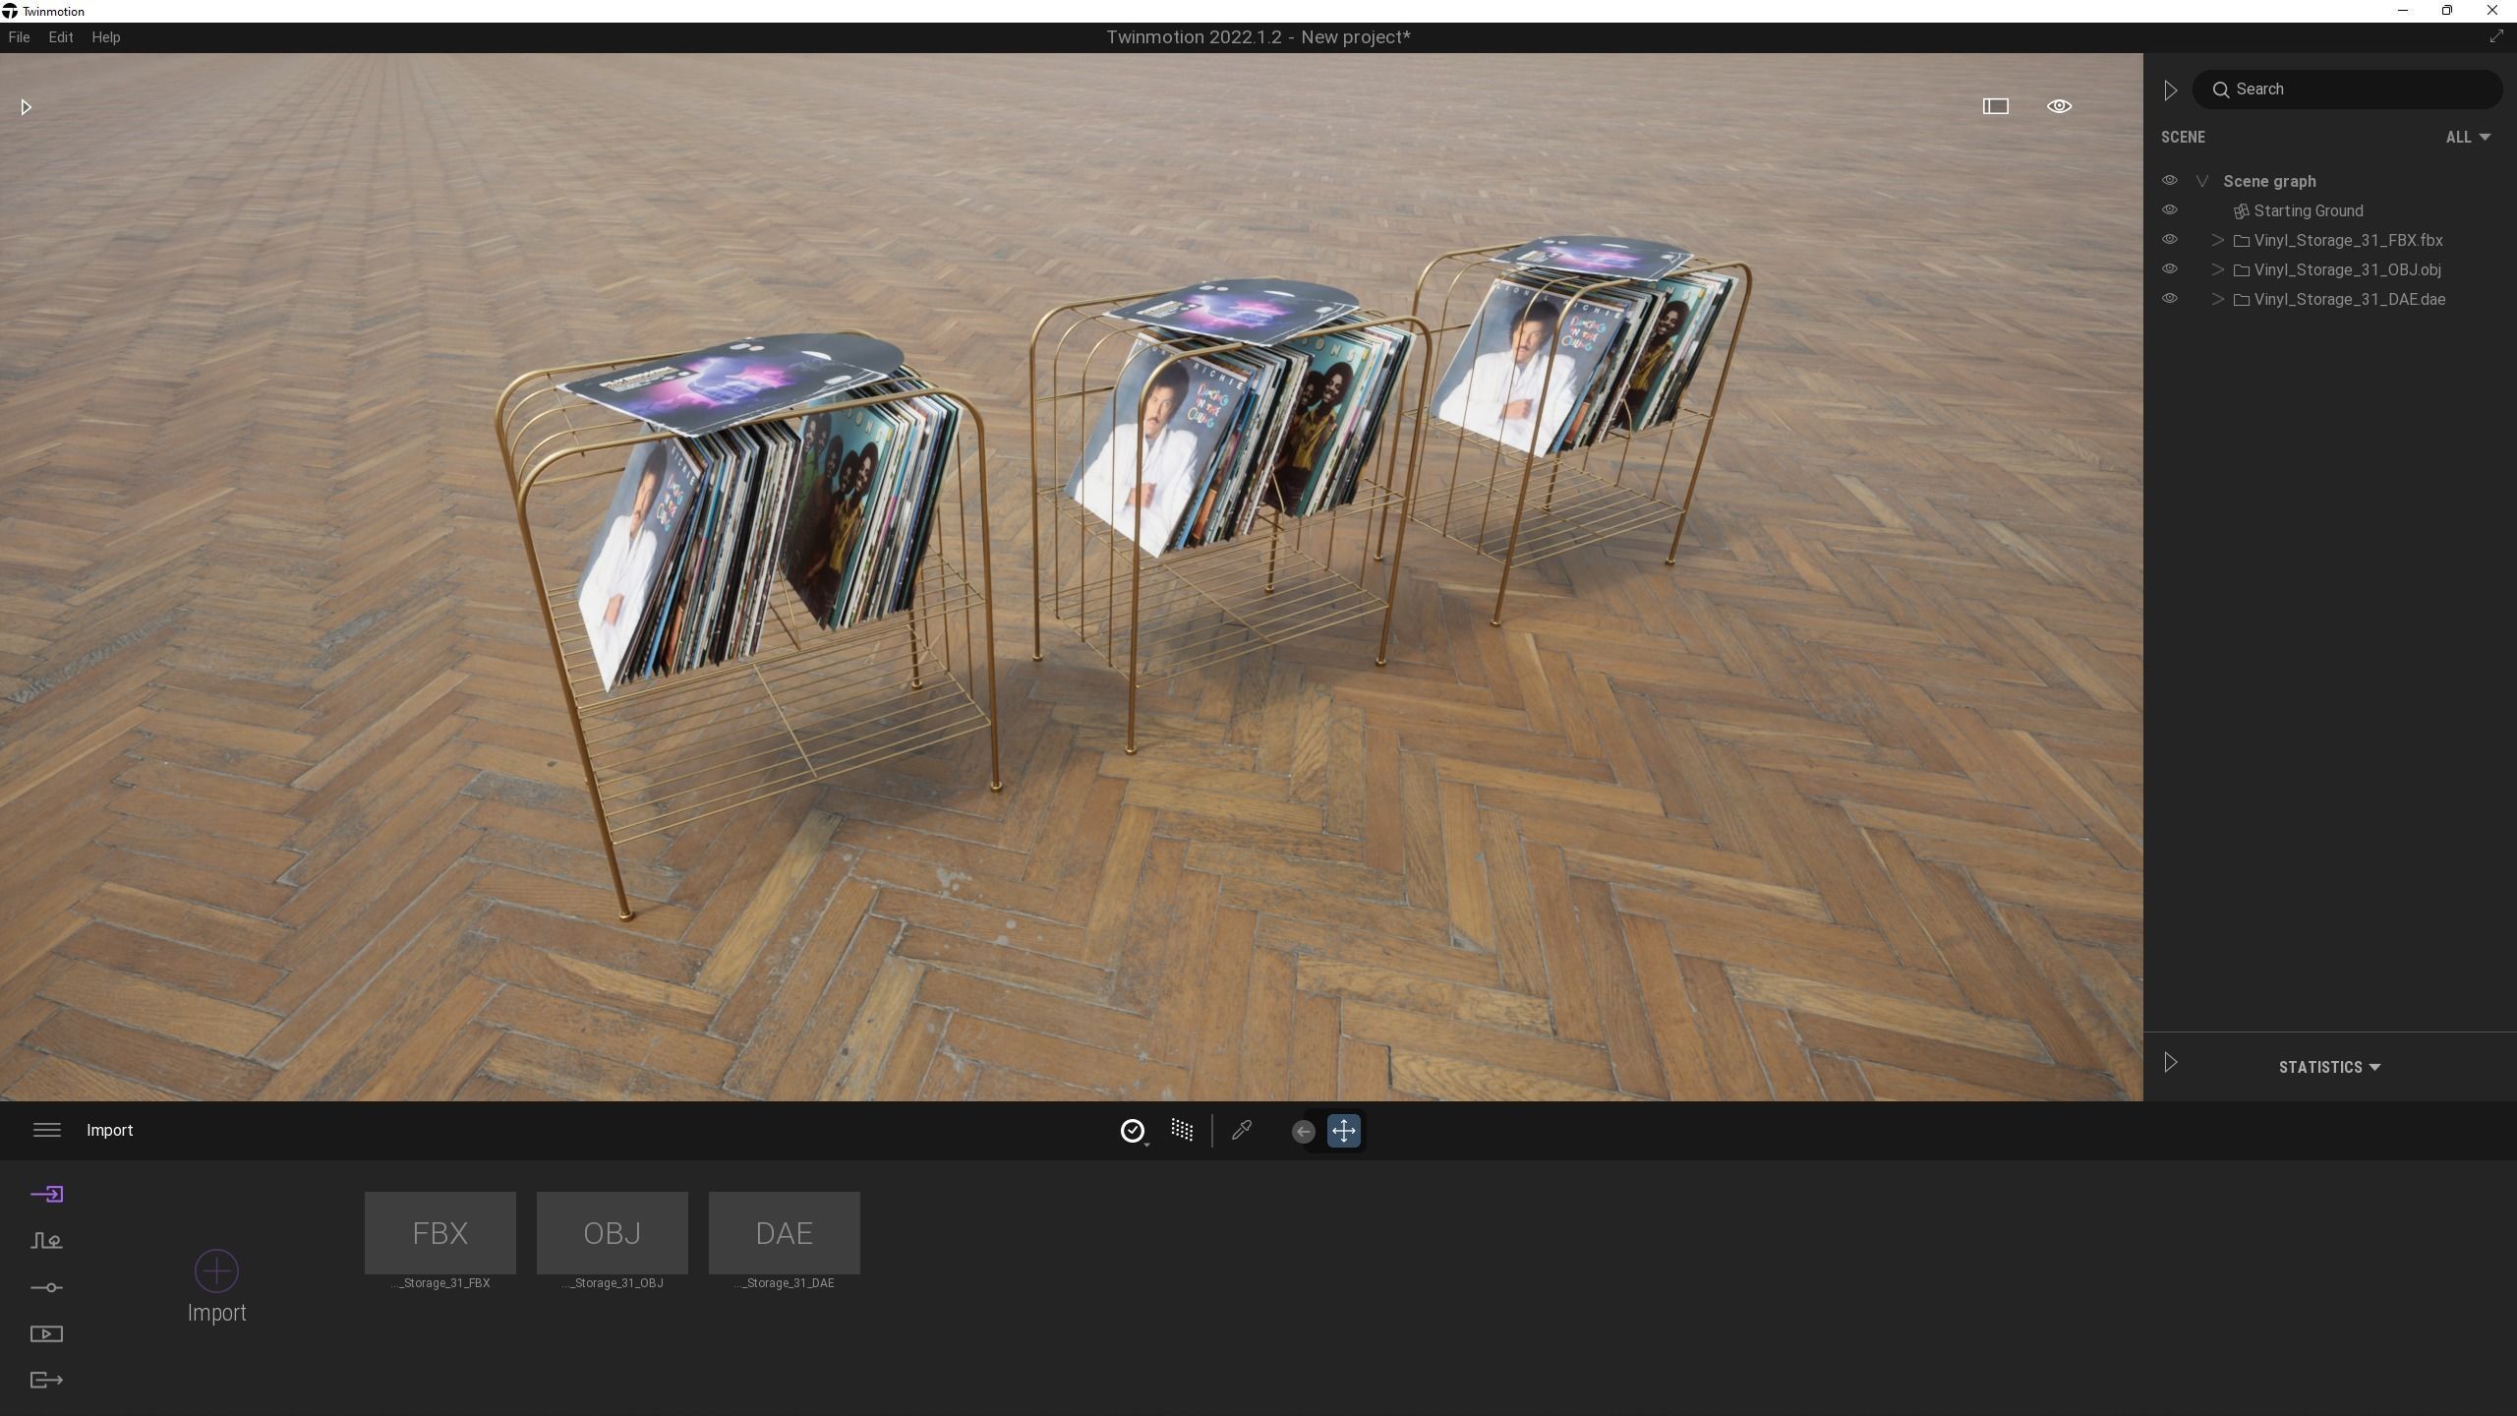Select the OBJ import thumbnail
The width and height of the screenshot is (2517, 1416).
[613, 1234]
